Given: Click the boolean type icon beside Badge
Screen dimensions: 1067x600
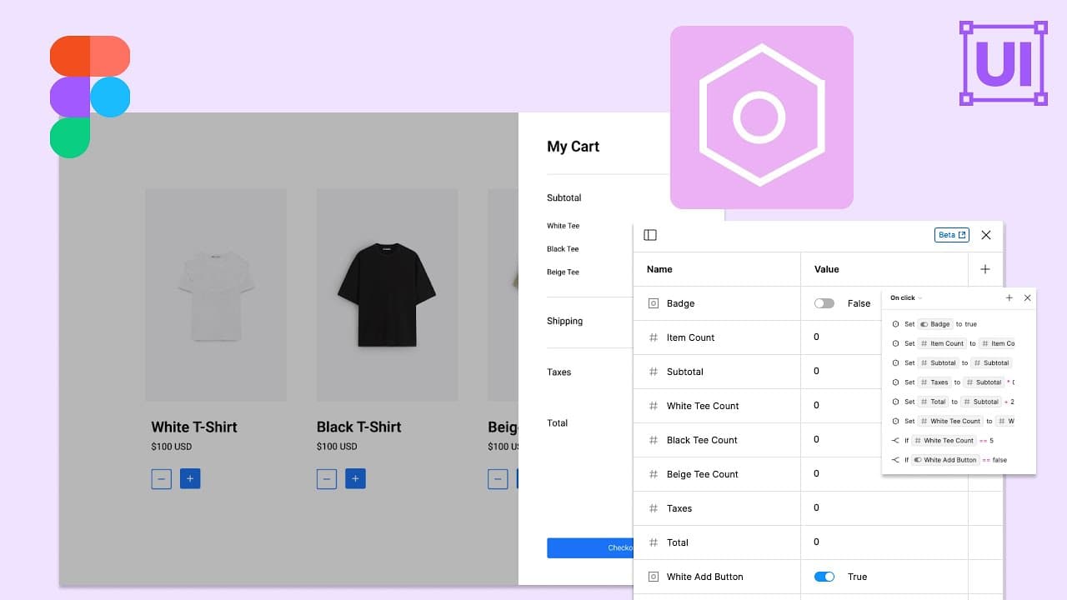Looking at the screenshot, I should click(x=654, y=303).
